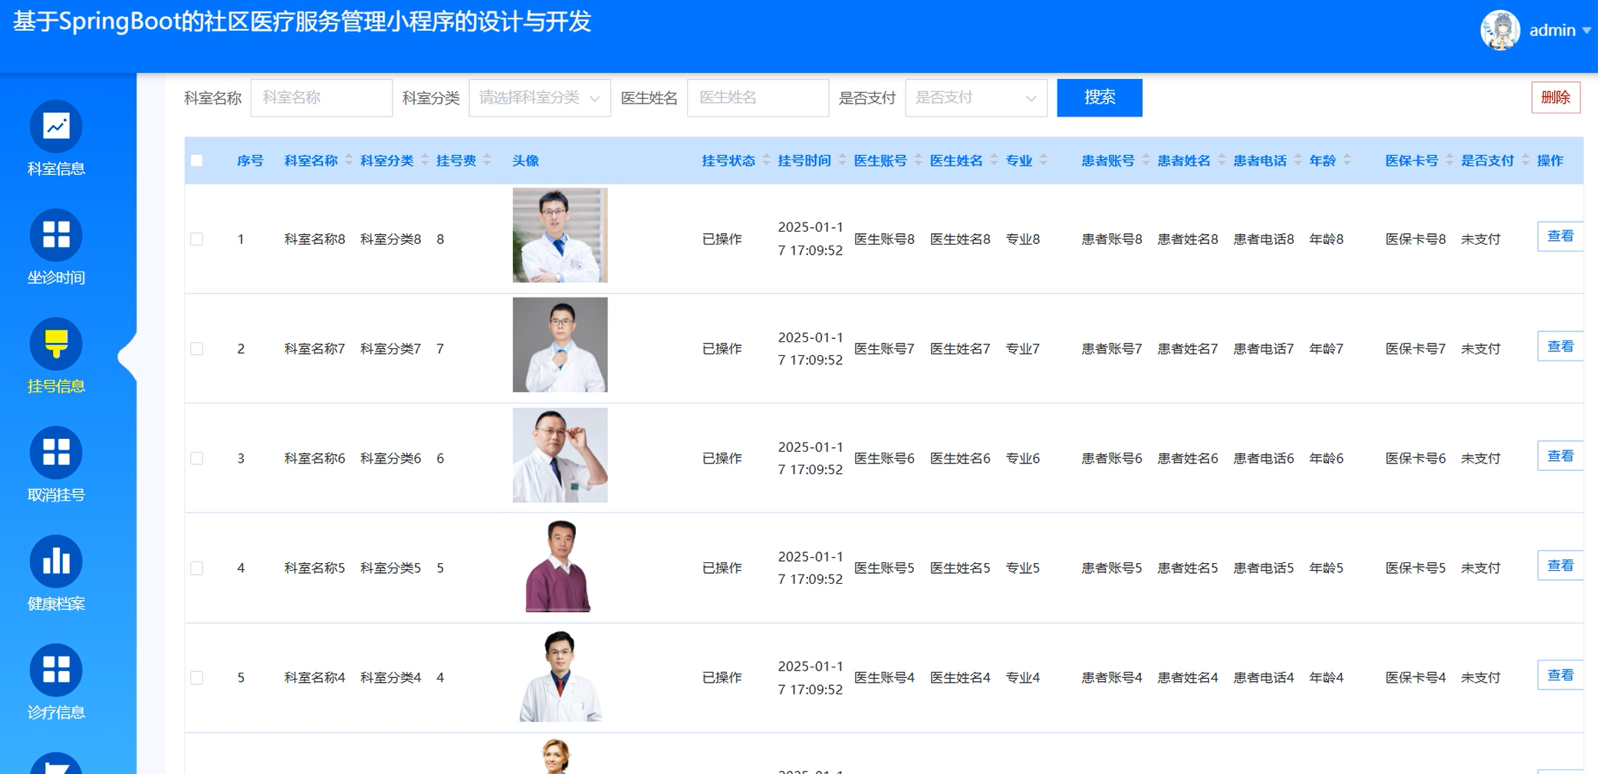This screenshot has height=774, width=1598.
Task: Click the 坐诊时间 menu label
Action: (x=56, y=278)
